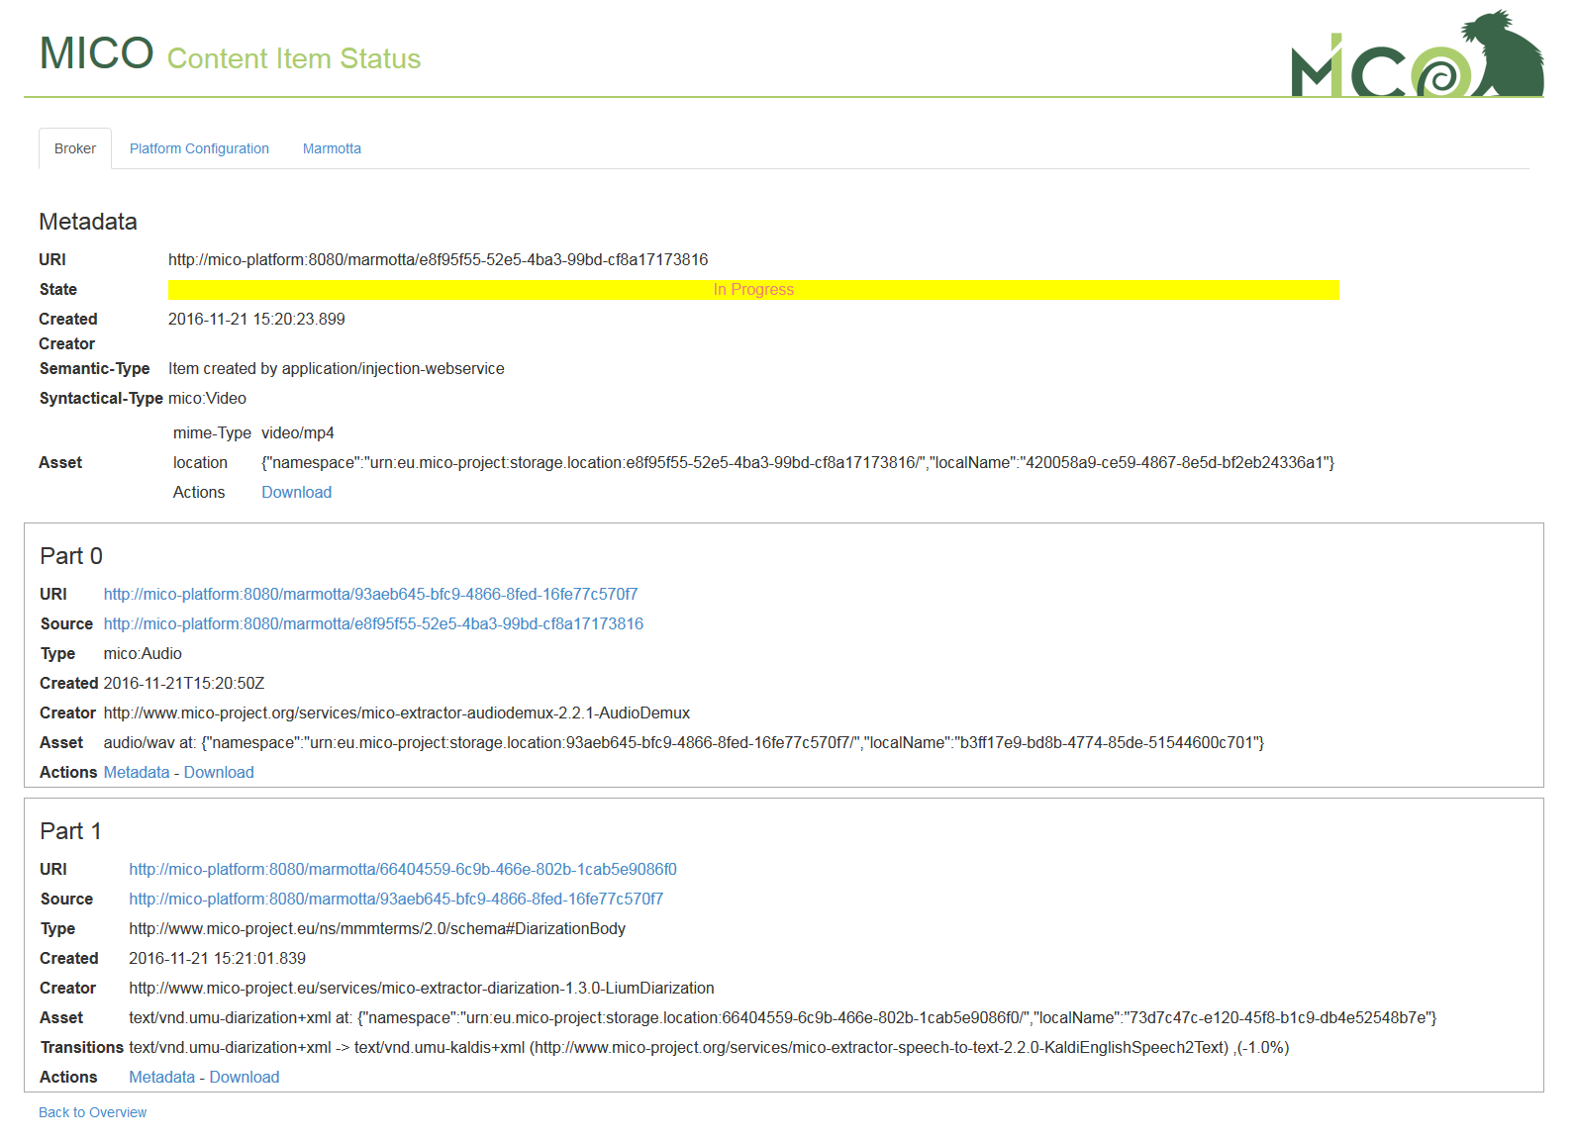Select the main asset location JSON text
1575x1140 pixels.
[798, 463]
